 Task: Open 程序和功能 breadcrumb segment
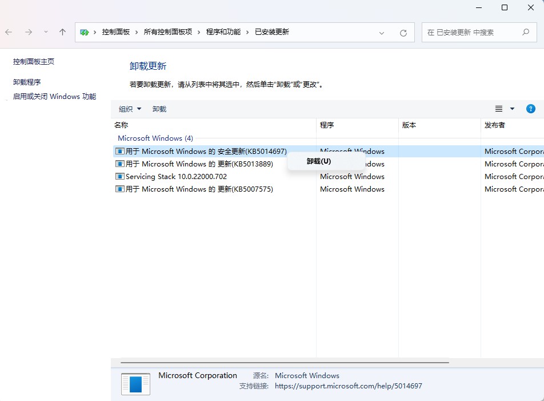[x=223, y=32]
